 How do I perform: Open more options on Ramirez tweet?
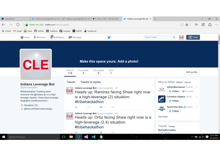[113, 107]
